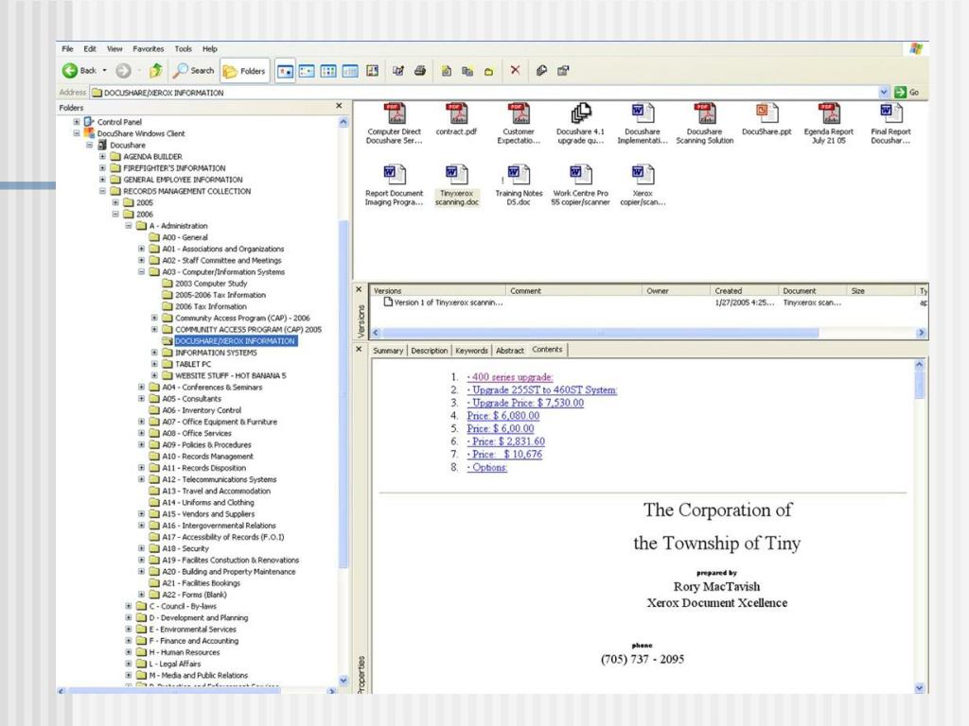969x726 pixels.
Task: Select the DocuShare.ppt file
Action: coord(766,119)
